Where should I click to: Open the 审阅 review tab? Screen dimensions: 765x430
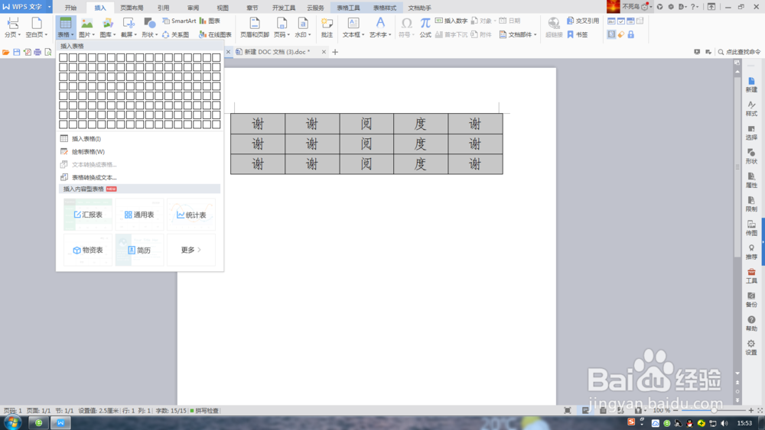coord(193,8)
